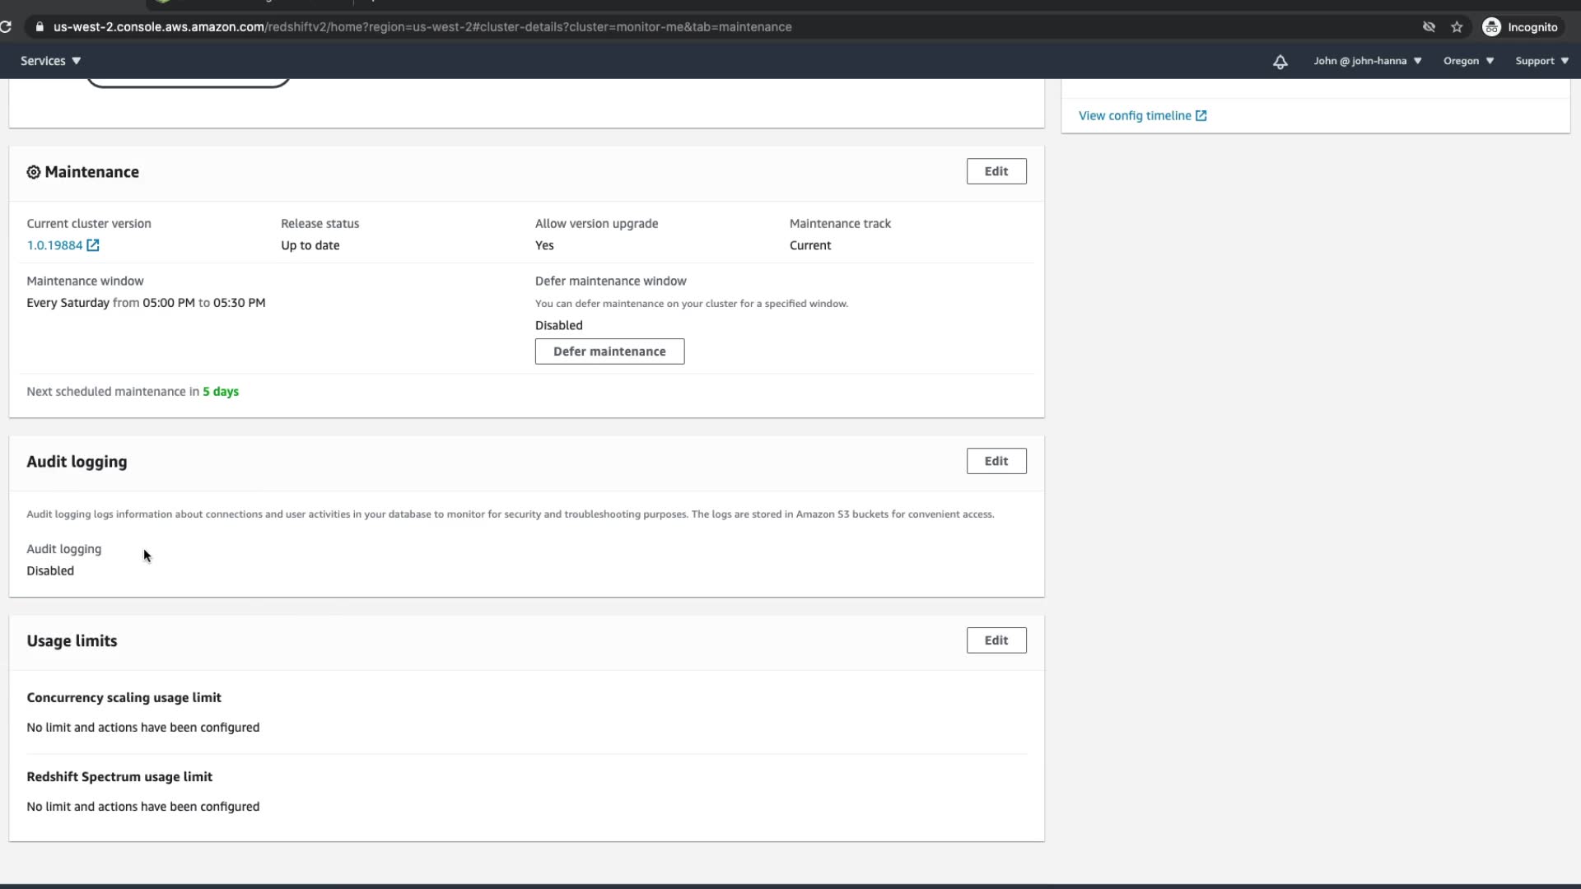Image resolution: width=1581 pixels, height=889 pixels.
Task: Click the browser reload icon
Action: pos(6,27)
